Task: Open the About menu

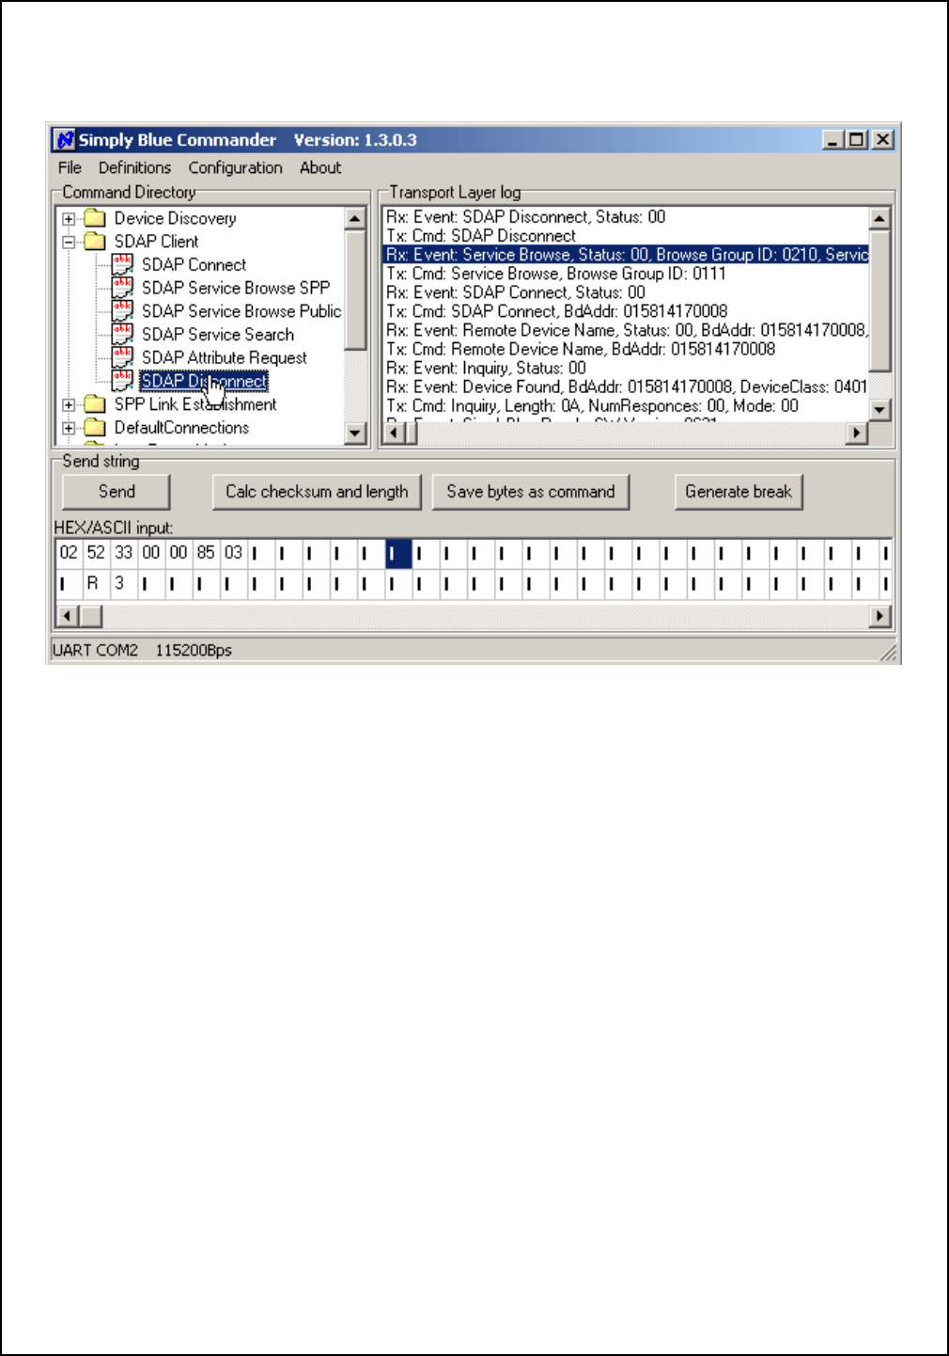Action: point(320,167)
